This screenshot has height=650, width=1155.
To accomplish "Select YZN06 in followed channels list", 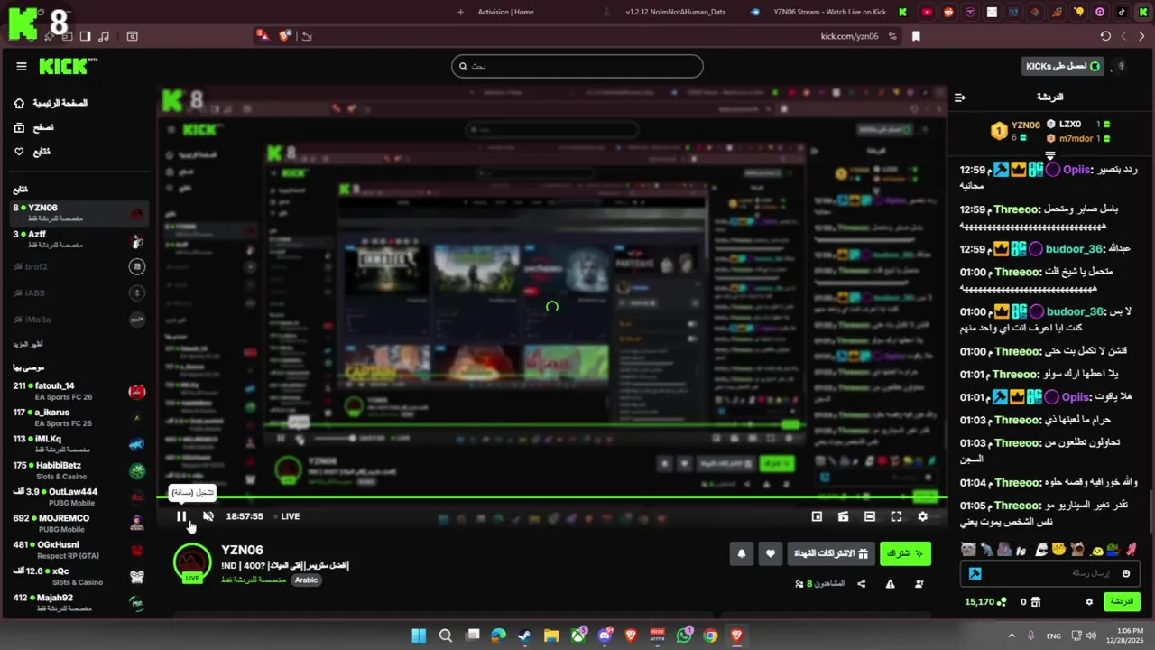I will [79, 213].
